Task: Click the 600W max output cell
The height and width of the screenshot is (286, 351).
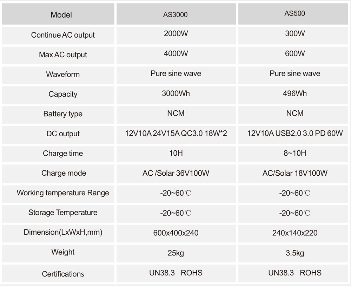Action: 294,54
